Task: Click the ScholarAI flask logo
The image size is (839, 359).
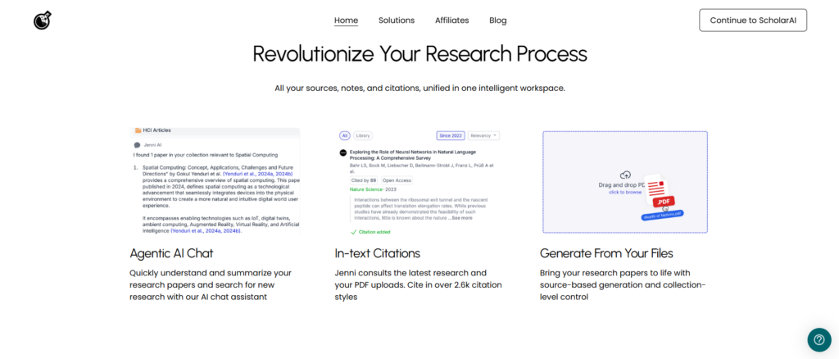Action: [43, 20]
